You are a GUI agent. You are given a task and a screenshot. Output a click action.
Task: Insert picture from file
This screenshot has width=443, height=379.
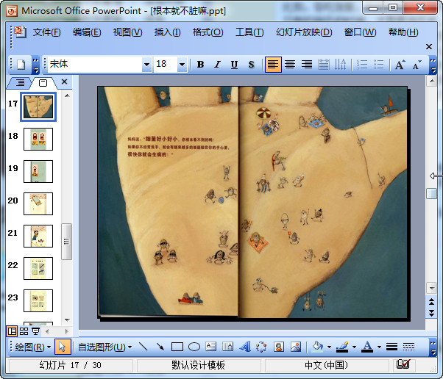296,347
